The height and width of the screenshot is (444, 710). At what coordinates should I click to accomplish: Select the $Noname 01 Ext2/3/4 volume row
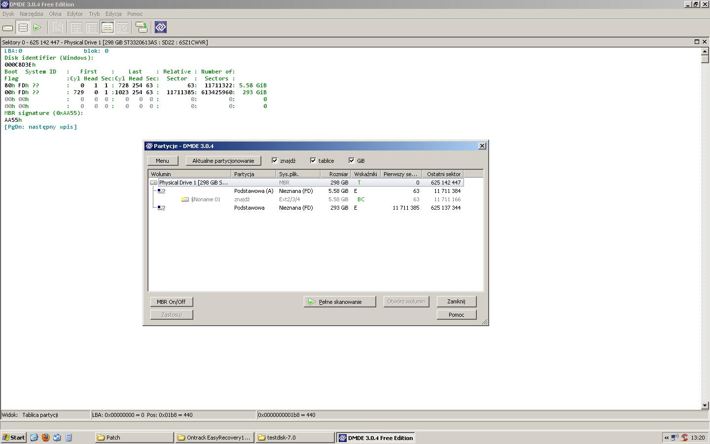306,199
